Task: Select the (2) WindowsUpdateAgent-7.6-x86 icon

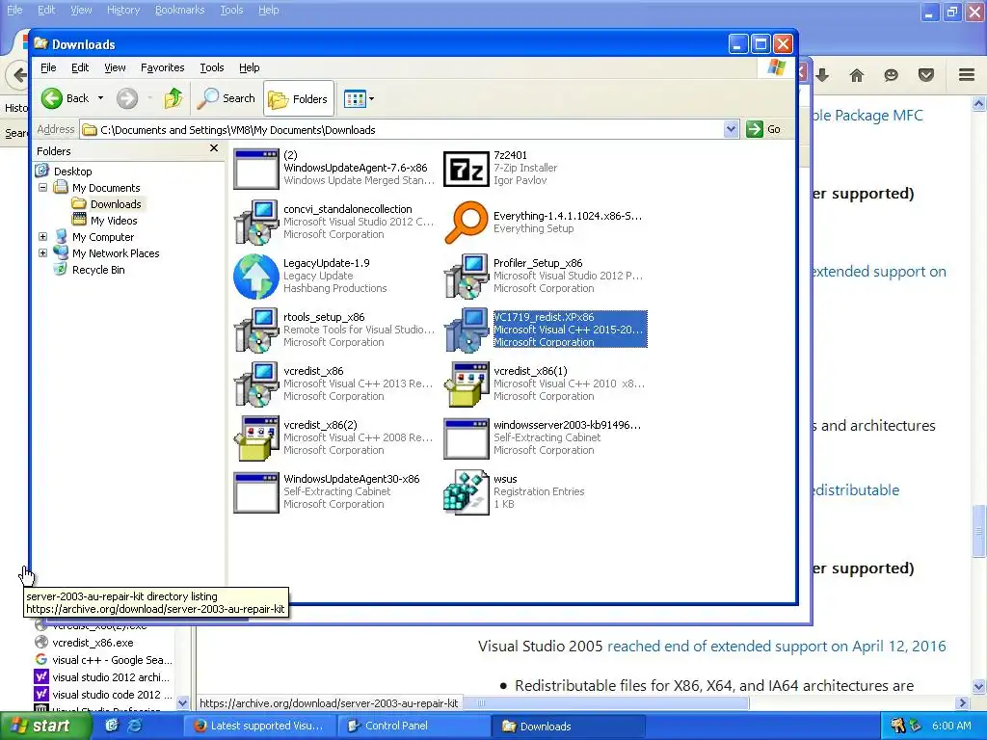Action: pyautogui.click(x=255, y=169)
